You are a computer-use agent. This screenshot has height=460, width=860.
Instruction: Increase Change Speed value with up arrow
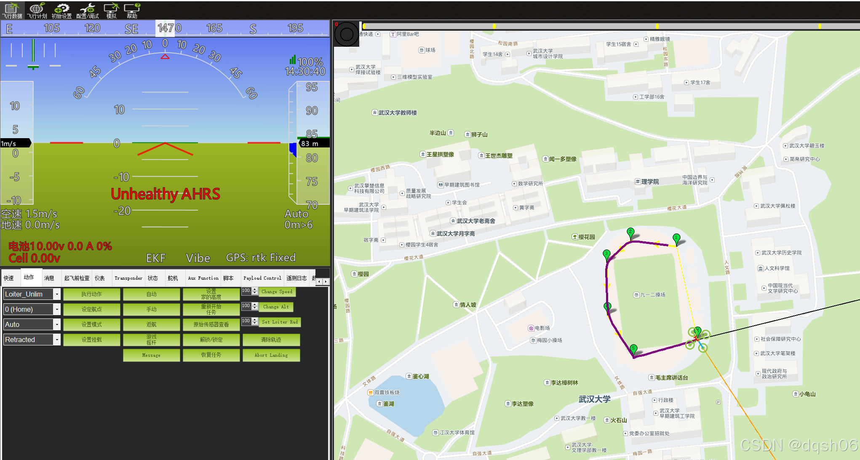click(x=255, y=289)
